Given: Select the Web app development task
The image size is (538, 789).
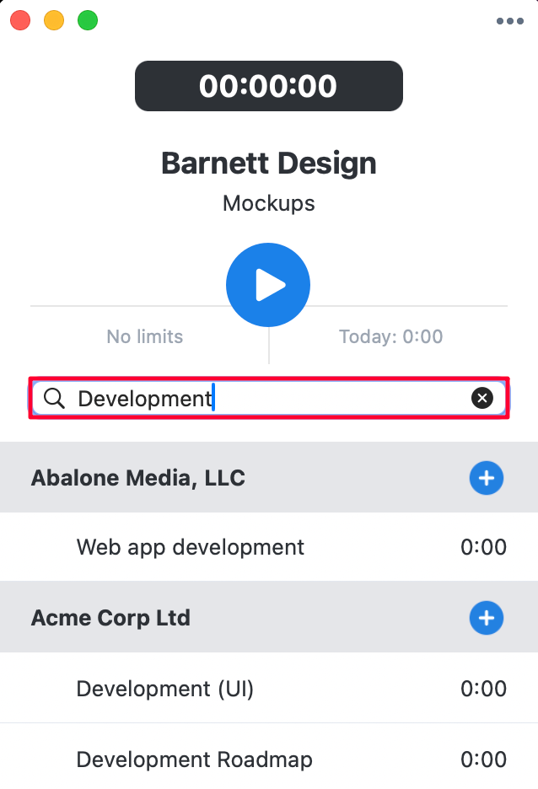Looking at the screenshot, I should [x=269, y=547].
